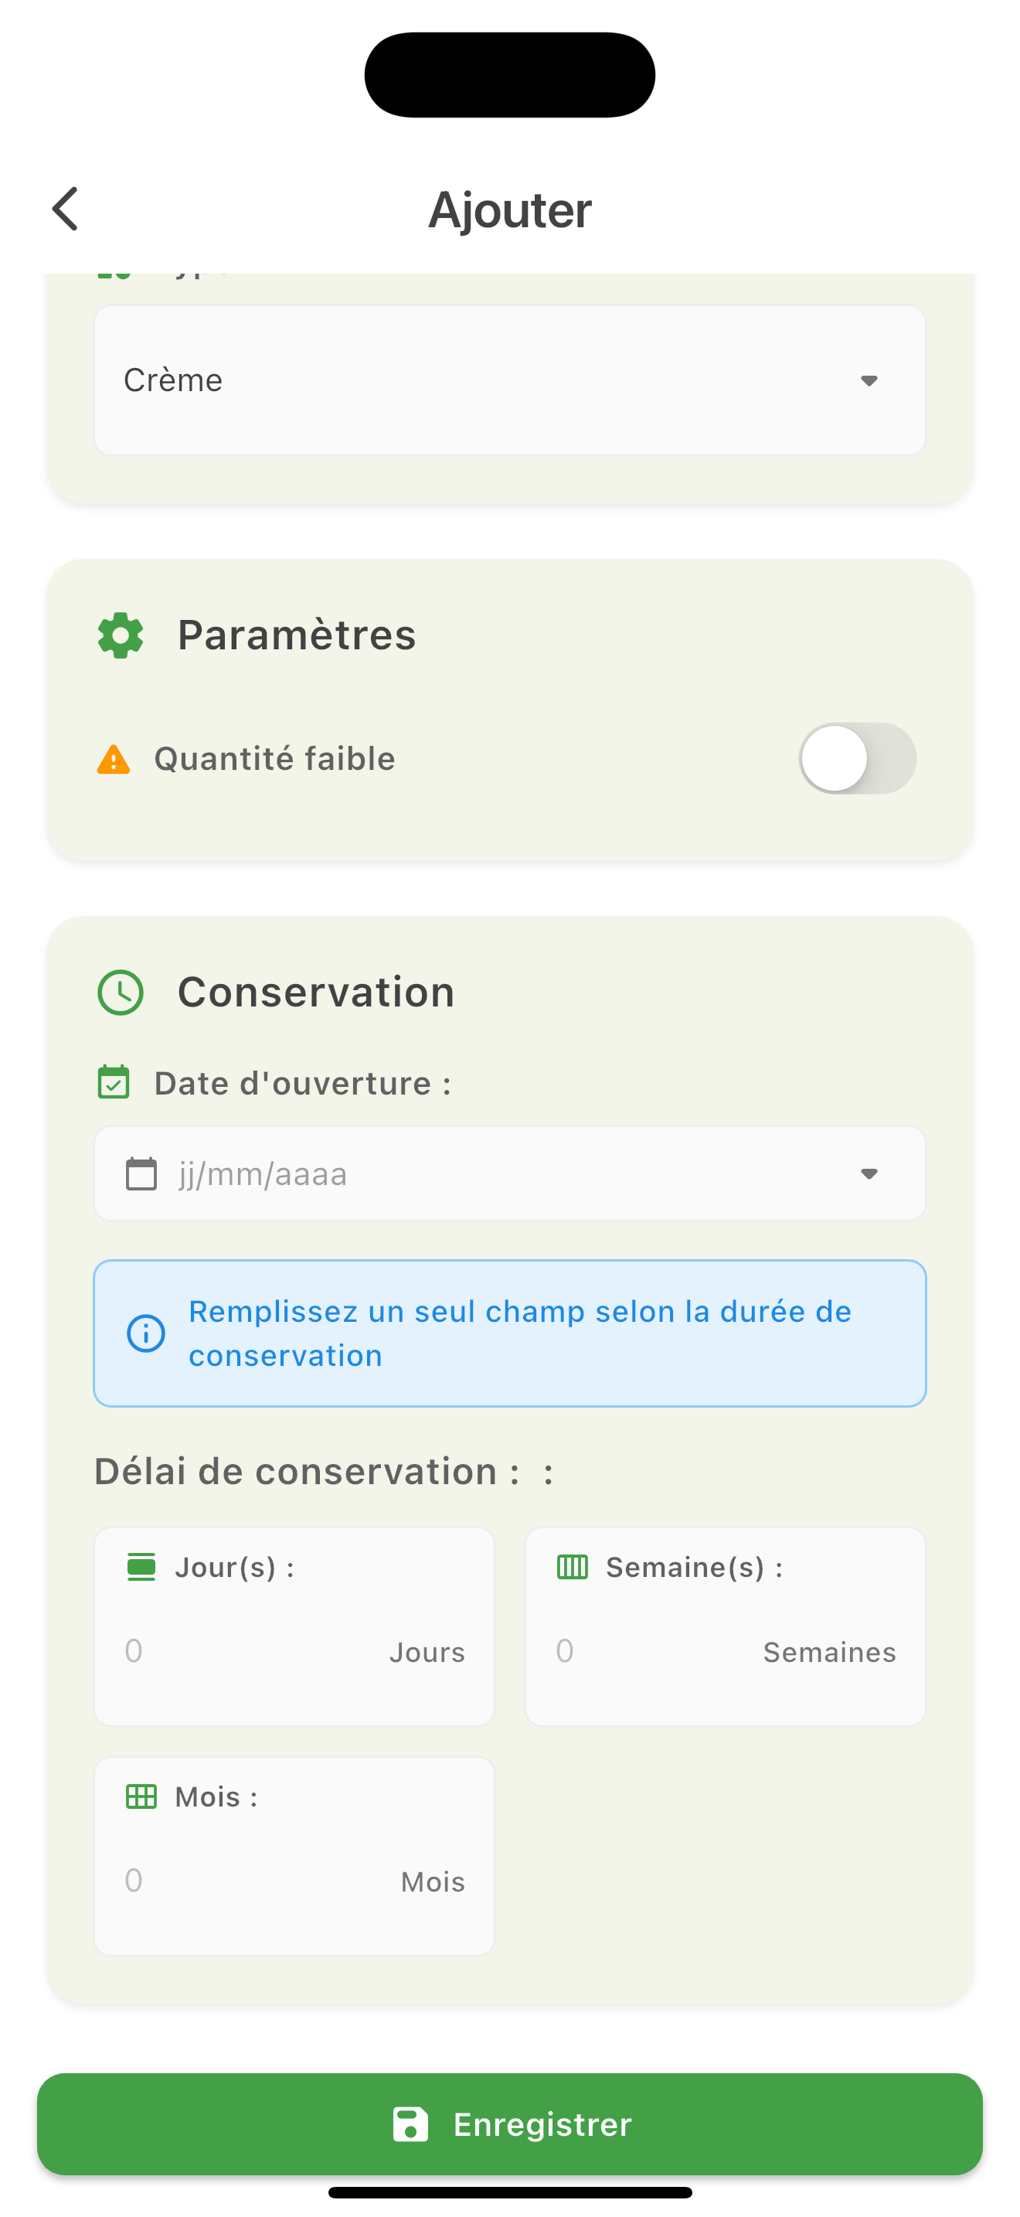Viewport: 1020px width, 2217px height.
Task: Click the green grid icon beside Mois
Action: click(x=141, y=1797)
